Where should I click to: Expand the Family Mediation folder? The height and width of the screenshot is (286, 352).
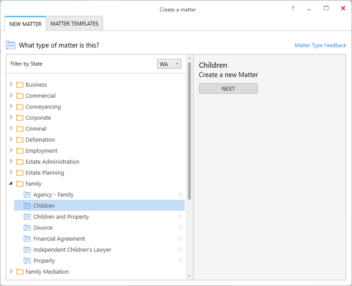point(11,271)
